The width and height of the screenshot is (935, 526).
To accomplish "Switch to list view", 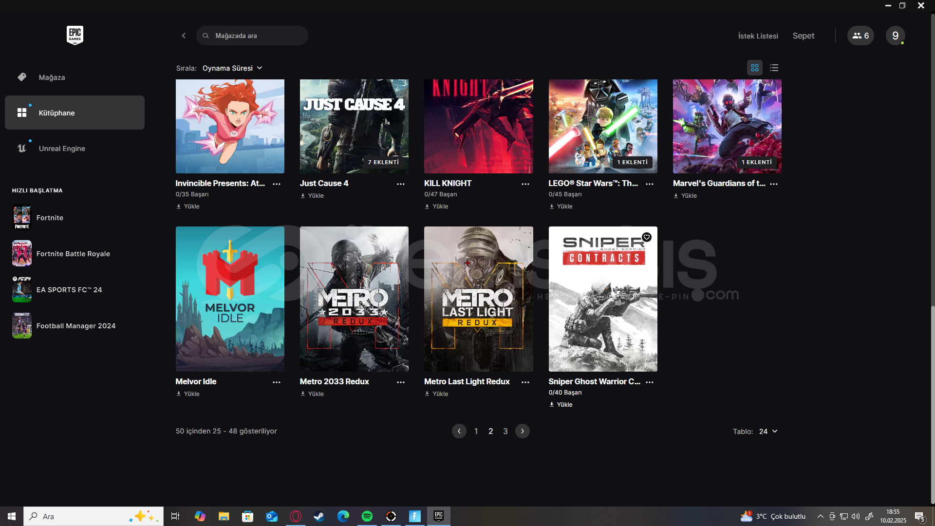I will (x=774, y=68).
